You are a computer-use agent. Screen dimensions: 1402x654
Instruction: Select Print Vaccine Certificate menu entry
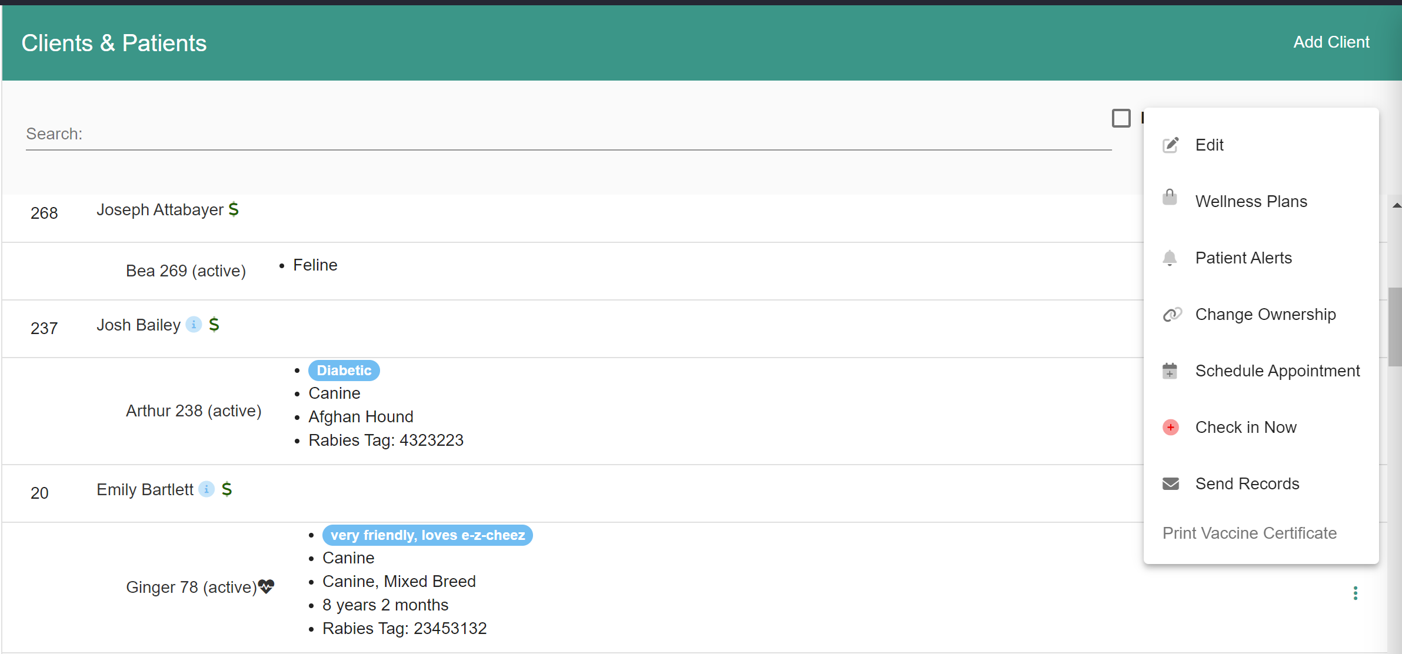(x=1249, y=533)
